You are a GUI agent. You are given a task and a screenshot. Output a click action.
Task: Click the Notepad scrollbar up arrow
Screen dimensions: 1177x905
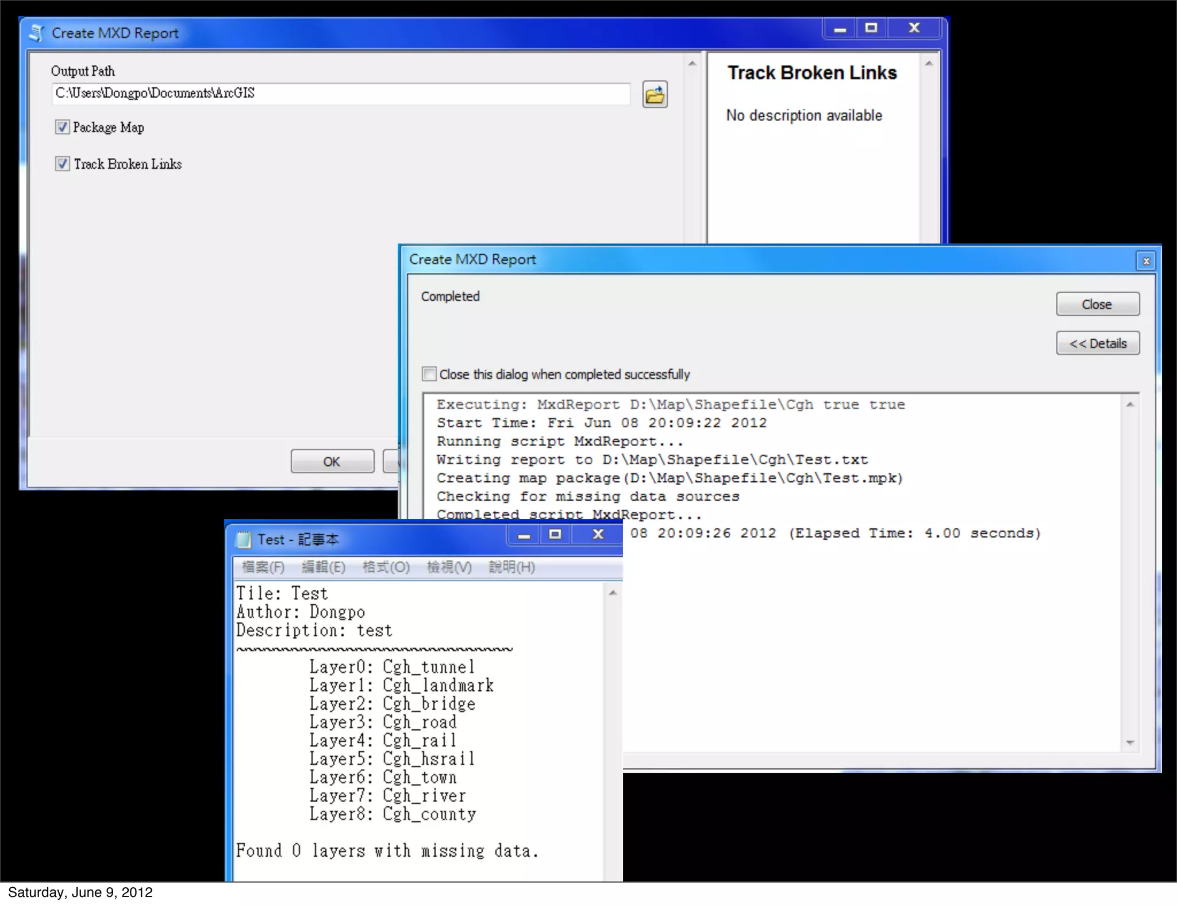click(x=613, y=593)
